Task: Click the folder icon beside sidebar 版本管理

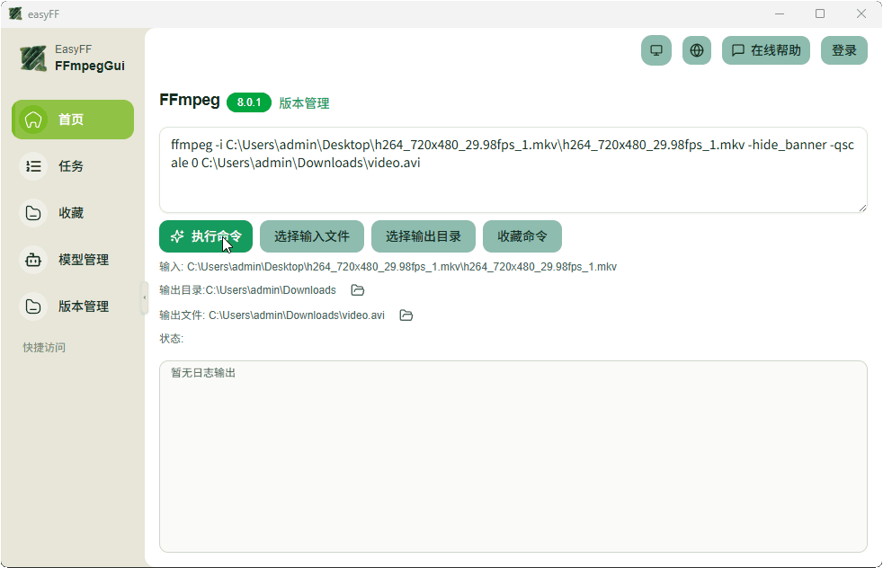Action: 33,306
